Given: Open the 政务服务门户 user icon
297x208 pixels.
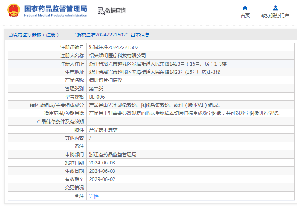Looking at the screenshot, I should (275, 8).
